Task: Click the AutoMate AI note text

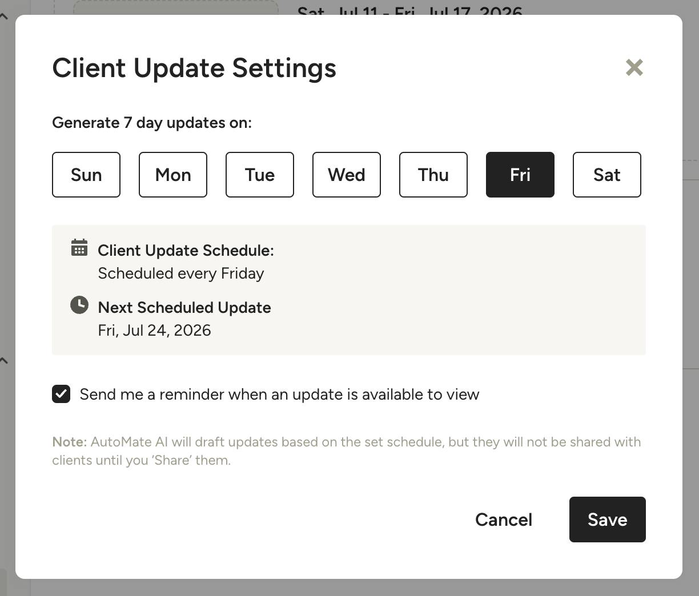Action: (x=346, y=451)
